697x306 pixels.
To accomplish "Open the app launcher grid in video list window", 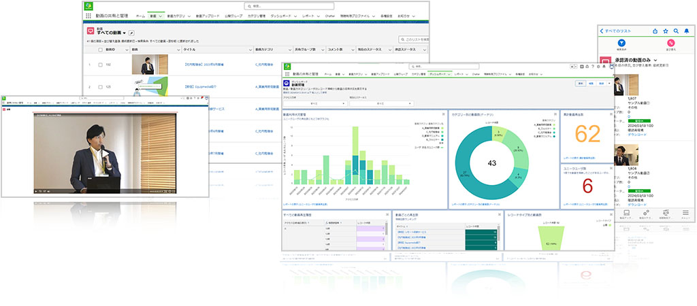I will 88,16.
